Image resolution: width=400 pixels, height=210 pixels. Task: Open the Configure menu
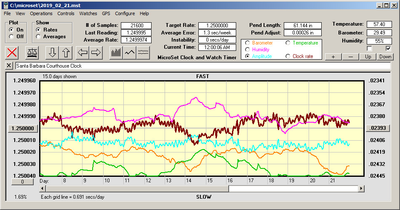pos(125,13)
